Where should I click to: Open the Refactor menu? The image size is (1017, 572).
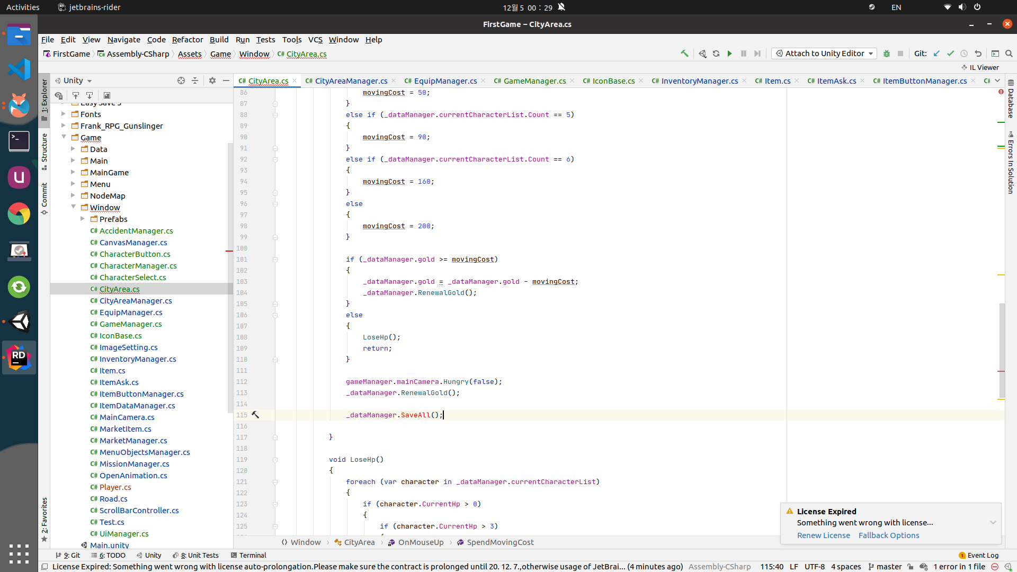click(187, 40)
